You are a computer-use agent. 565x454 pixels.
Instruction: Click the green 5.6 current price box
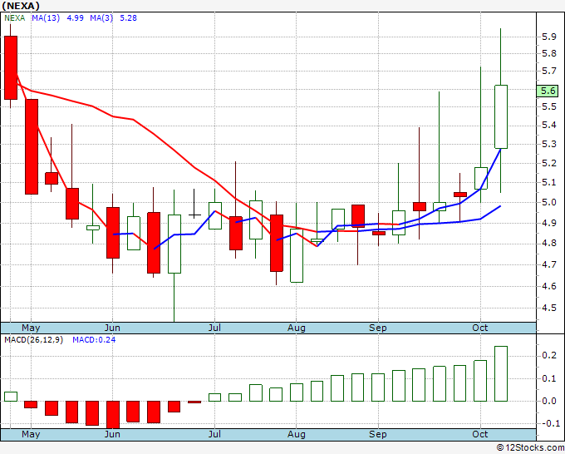pyautogui.click(x=548, y=91)
